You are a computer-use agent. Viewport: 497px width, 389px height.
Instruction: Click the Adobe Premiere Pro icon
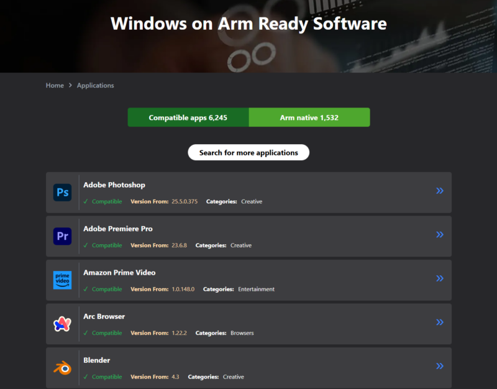coord(62,236)
